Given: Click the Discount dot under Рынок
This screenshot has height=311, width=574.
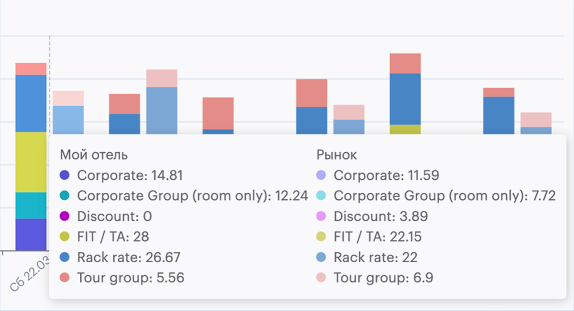Looking at the screenshot, I should tap(321, 216).
